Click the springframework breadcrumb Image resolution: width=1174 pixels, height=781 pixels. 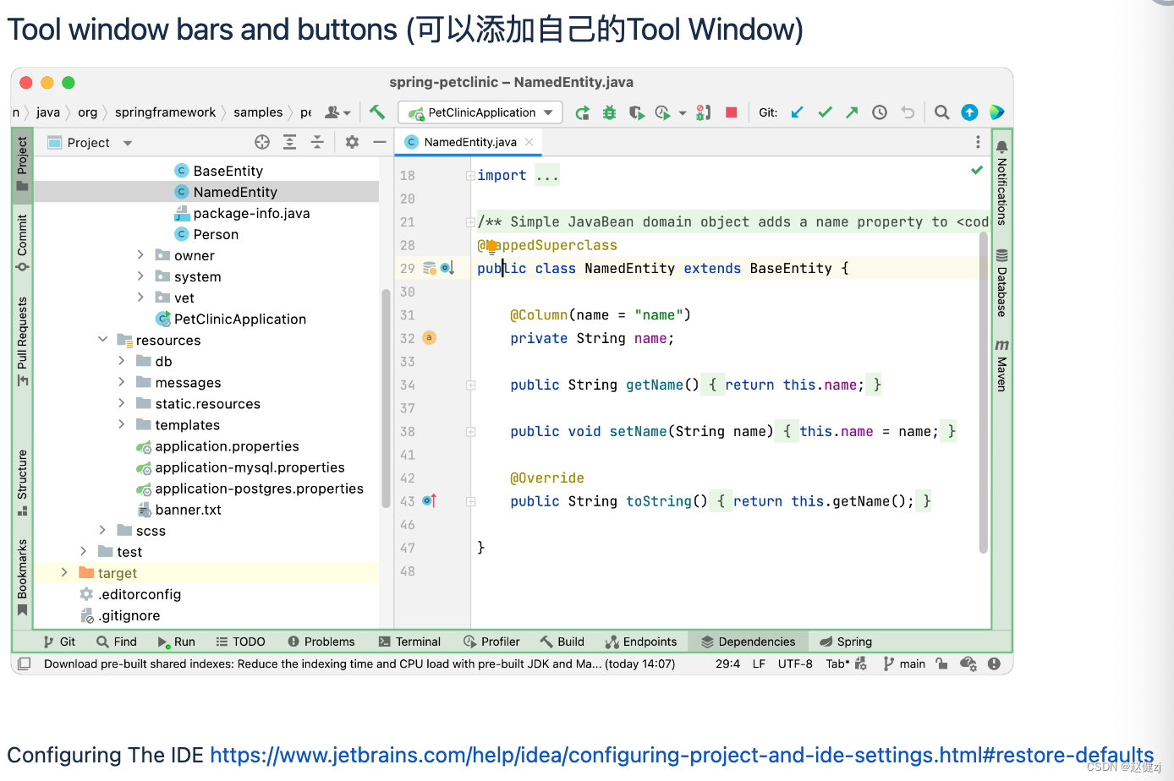point(165,112)
